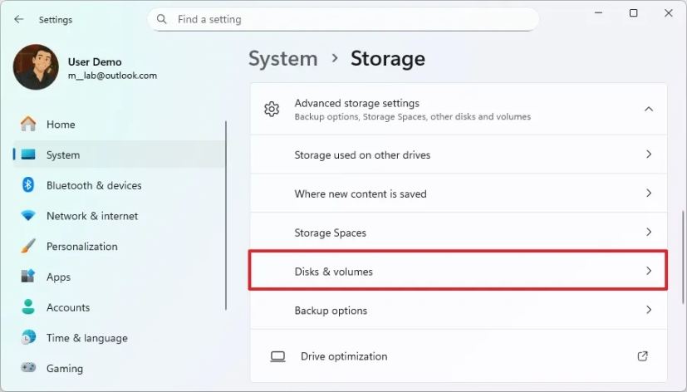687x392 pixels.
Task: Open Where new content is saved
Action: pyautogui.click(x=458, y=194)
